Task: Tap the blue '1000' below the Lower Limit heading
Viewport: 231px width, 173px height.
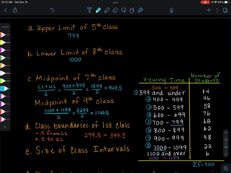Action: pos(75,60)
